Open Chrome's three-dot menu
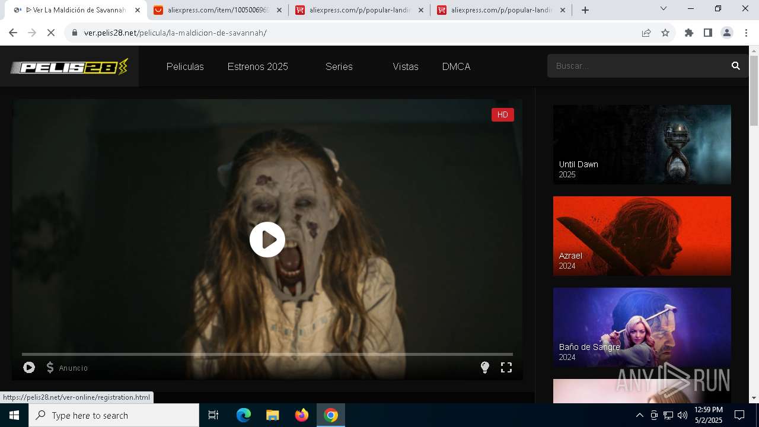 point(746,33)
